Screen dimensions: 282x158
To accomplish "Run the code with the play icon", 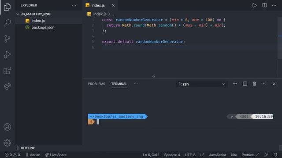I will tap(255, 5).
